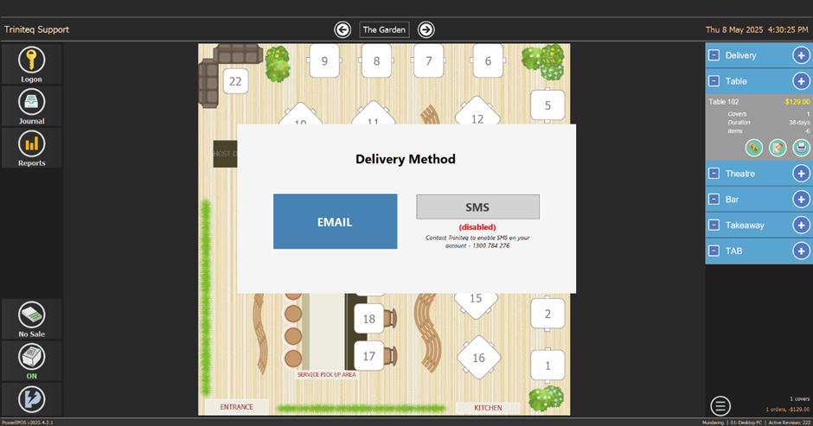Image resolution: width=813 pixels, height=426 pixels.
Task: Select table 8 on the floor plan
Action: tap(377, 60)
